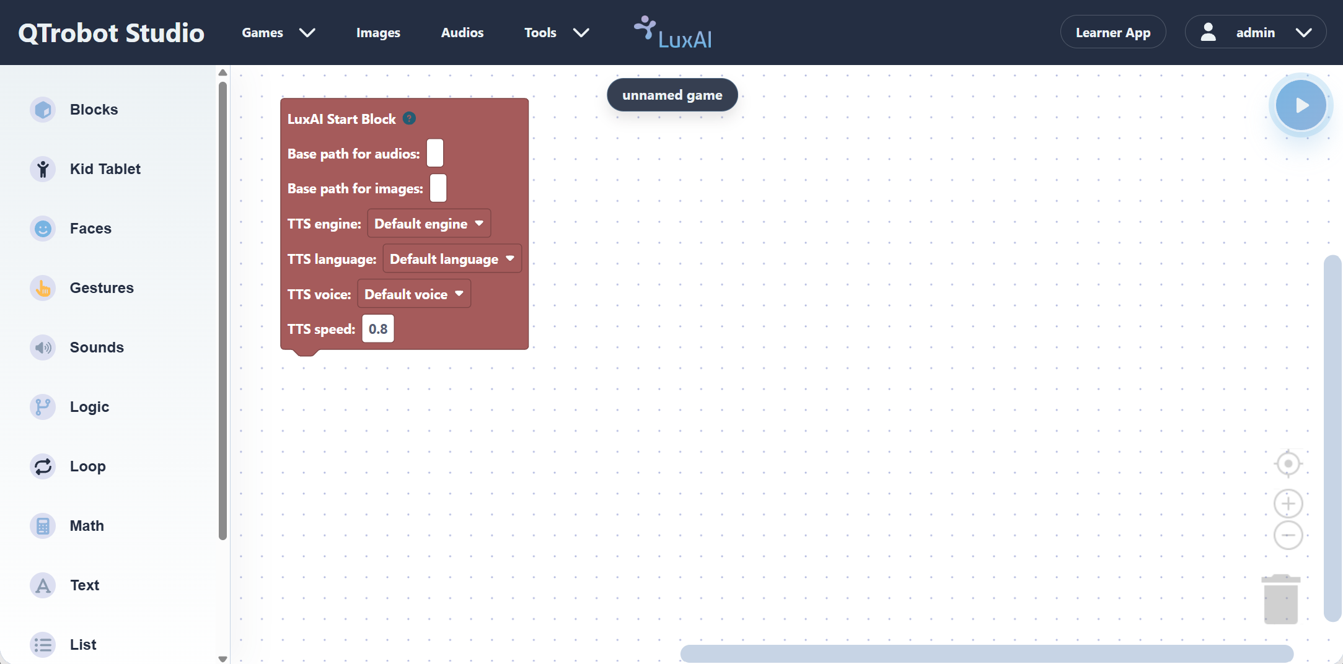Open the TTS engine dropdown
1343x664 pixels.
pos(429,224)
